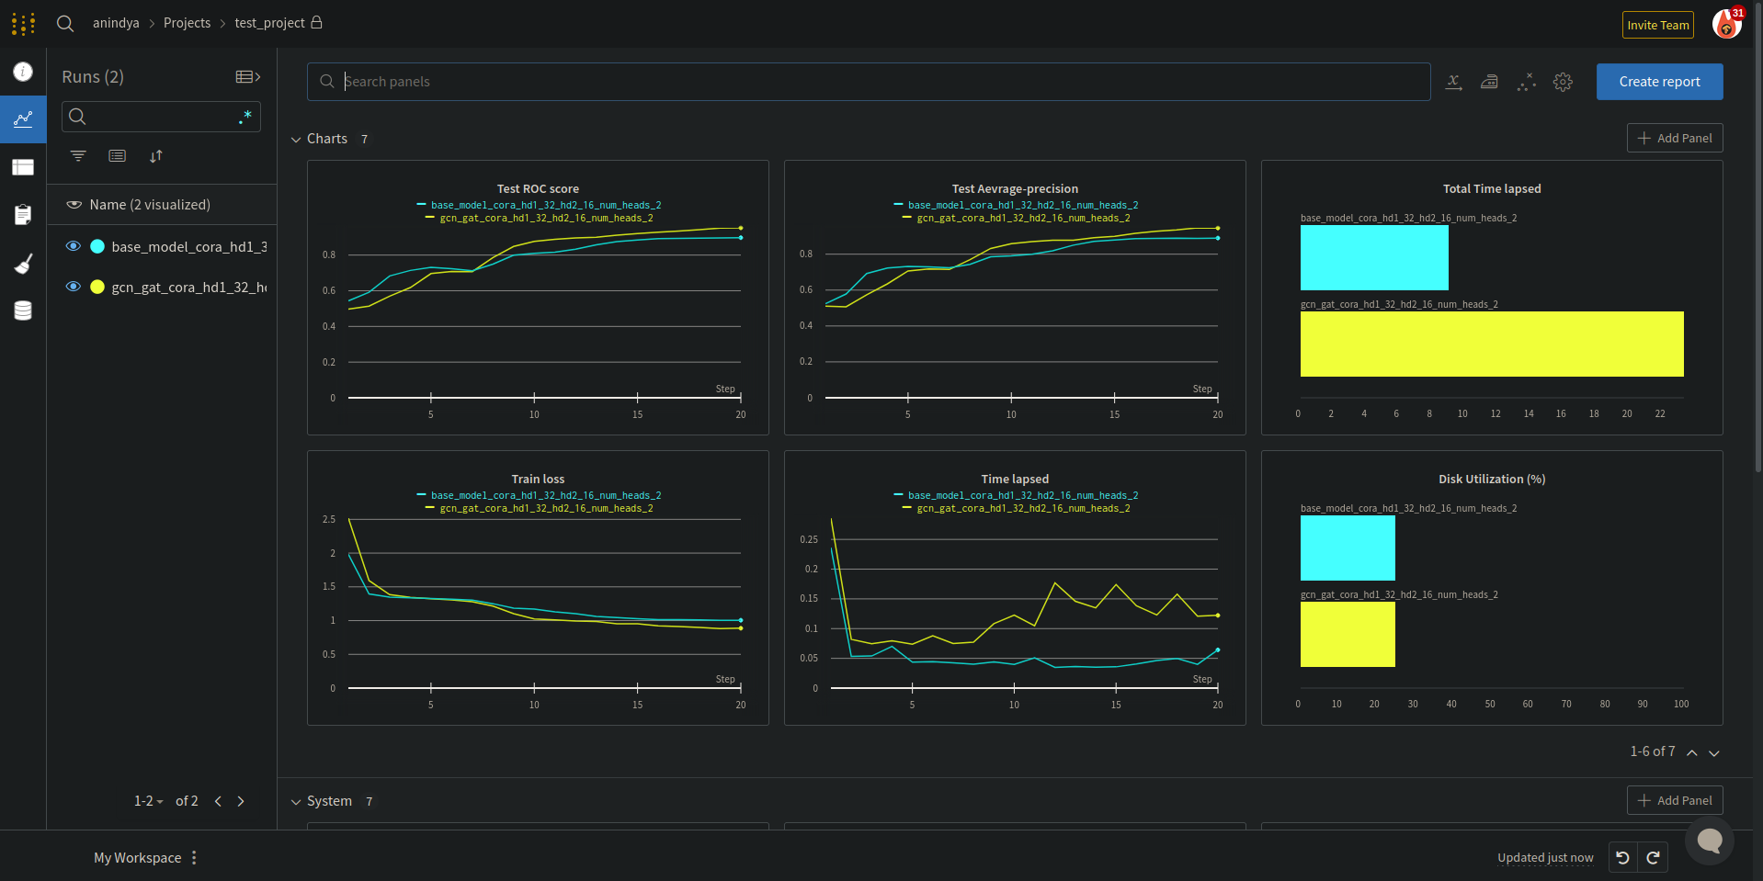Click the global search magnifier icon

click(65, 23)
